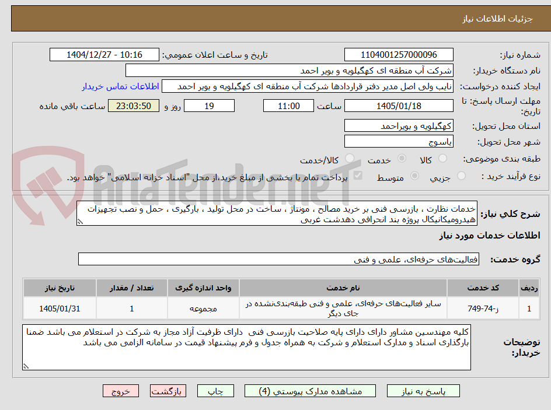Select the جزیی purchase type radio
Image resolution: width=551 pixels, height=410 pixels.
pyautogui.click(x=461, y=176)
